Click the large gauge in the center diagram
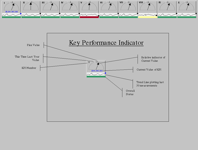This screenshot has width=198, height=150. point(96,65)
